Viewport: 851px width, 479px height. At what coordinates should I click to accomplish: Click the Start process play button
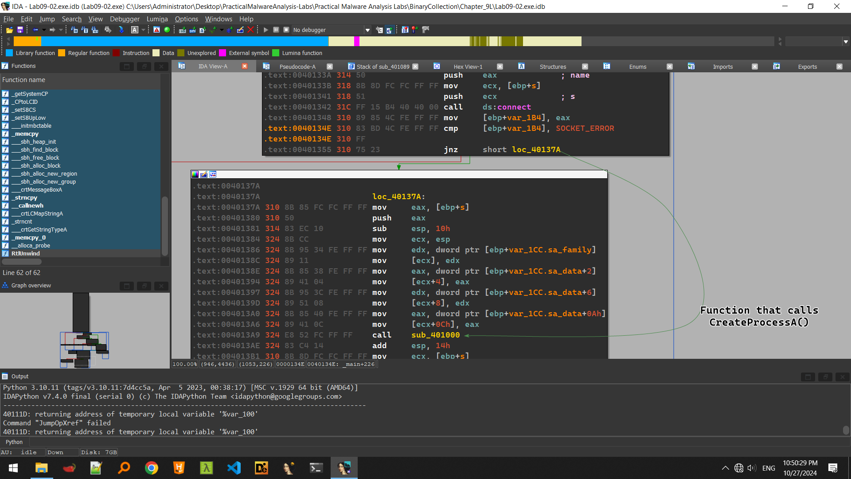[266, 30]
